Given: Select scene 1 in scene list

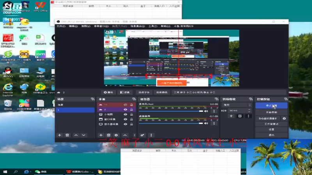Looking at the screenshot, I should tap(75, 110).
